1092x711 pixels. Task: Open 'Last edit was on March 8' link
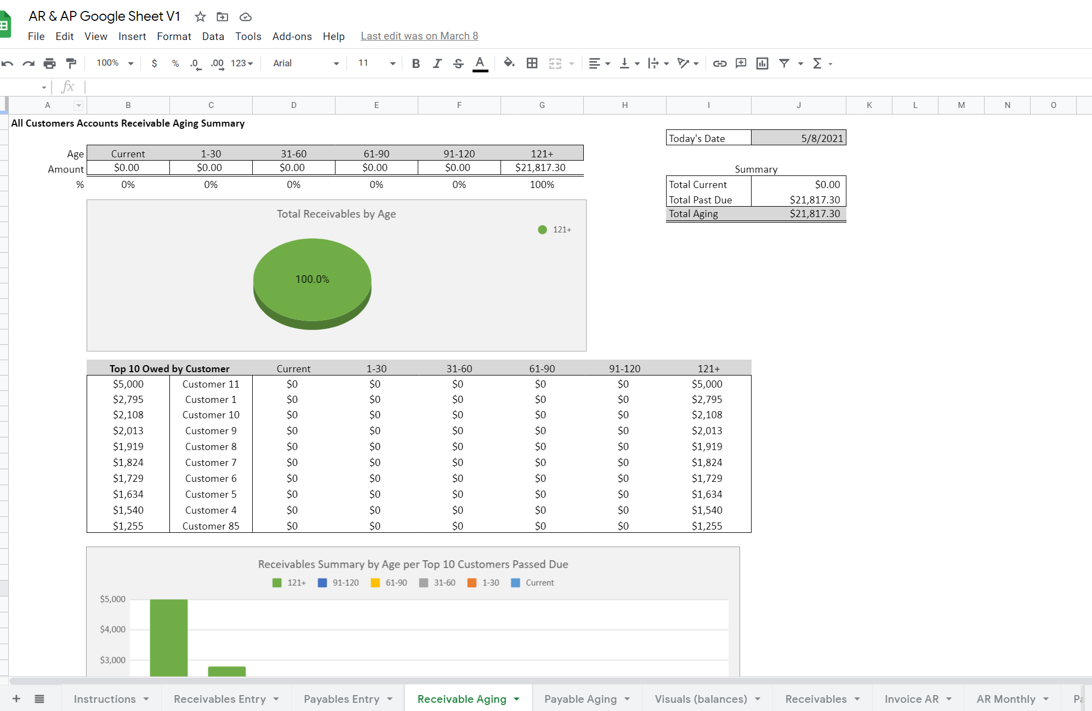click(x=419, y=36)
